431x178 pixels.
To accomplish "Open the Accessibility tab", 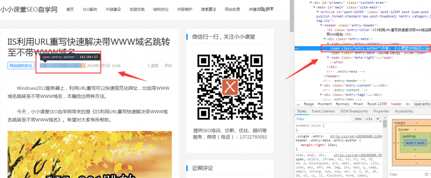I will coord(404,111).
